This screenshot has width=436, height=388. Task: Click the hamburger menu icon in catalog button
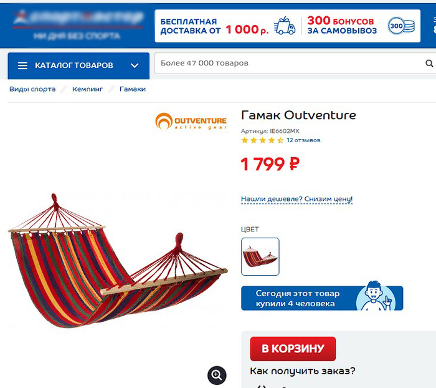[22, 65]
